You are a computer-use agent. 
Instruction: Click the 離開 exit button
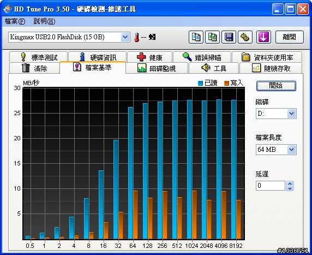290,37
